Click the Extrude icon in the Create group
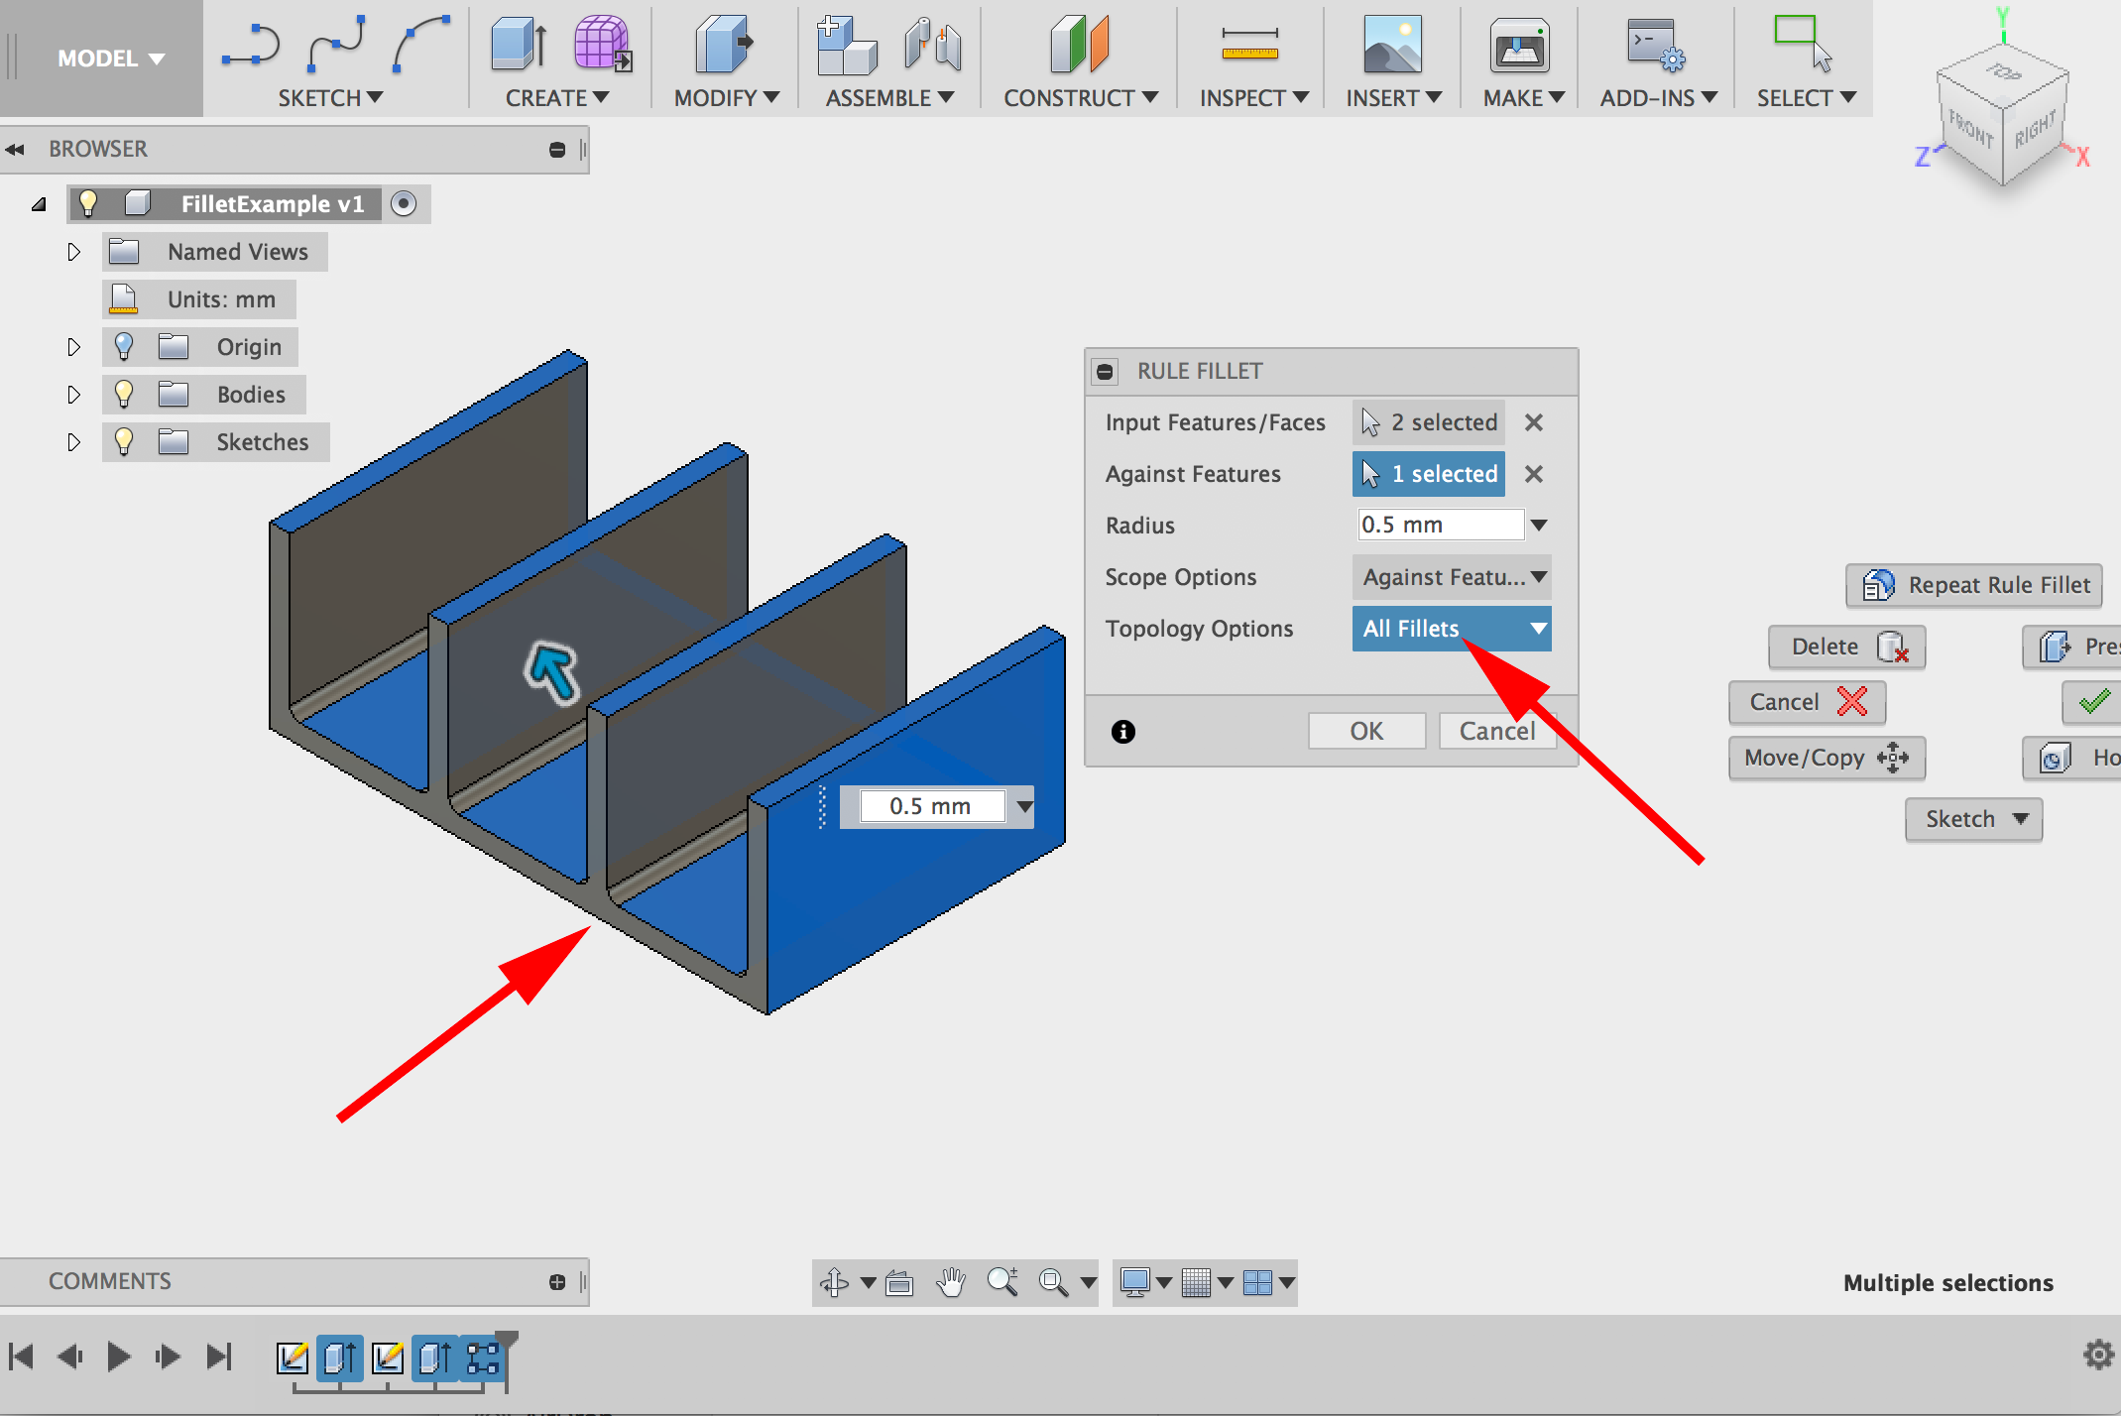This screenshot has height=1416, width=2121. [x=520, y=46]
